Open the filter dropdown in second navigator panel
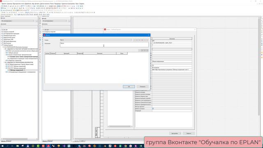Screen dimensions: 263x148 click(x=55, y=21)
